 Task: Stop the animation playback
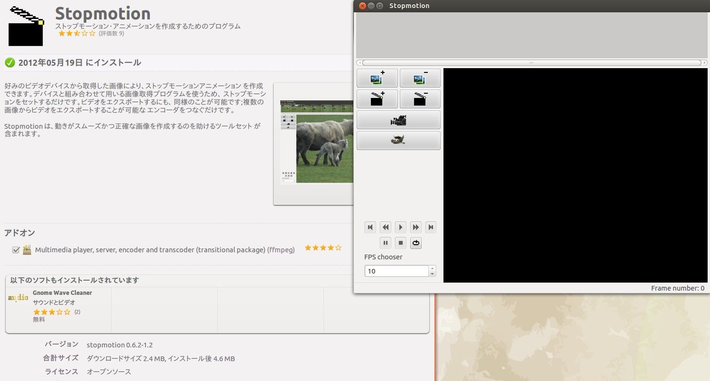(401, 243)
